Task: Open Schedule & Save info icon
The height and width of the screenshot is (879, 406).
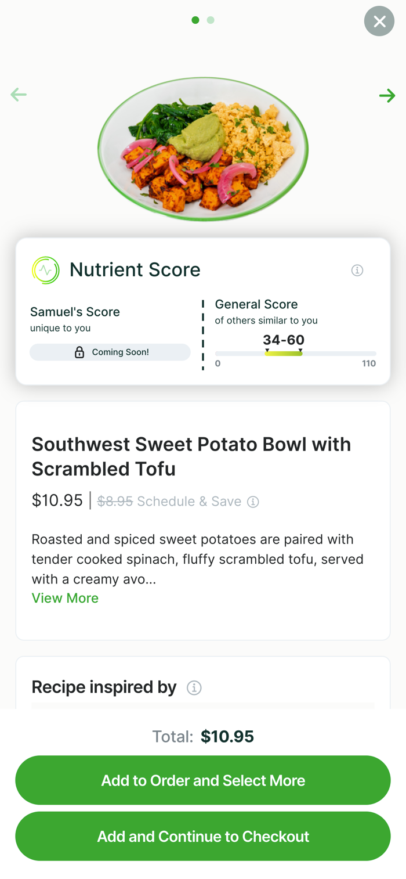Action: point(253,502)
